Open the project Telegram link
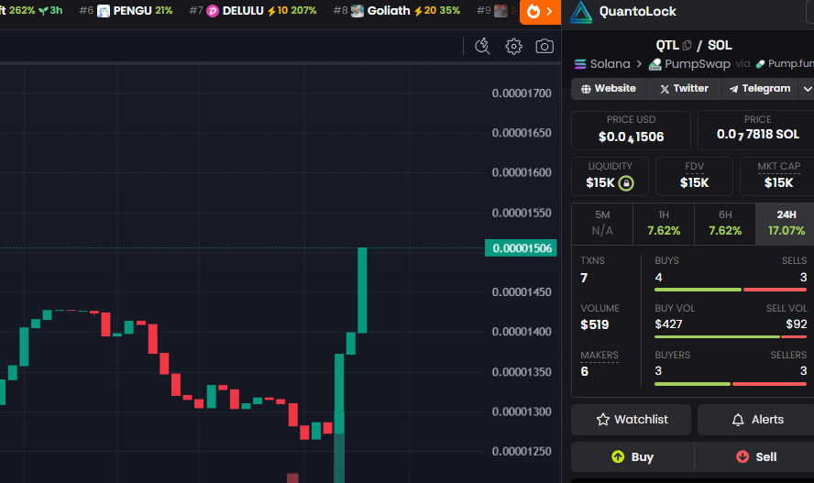Viewport: 814px width, 483px height. (760, 89)
